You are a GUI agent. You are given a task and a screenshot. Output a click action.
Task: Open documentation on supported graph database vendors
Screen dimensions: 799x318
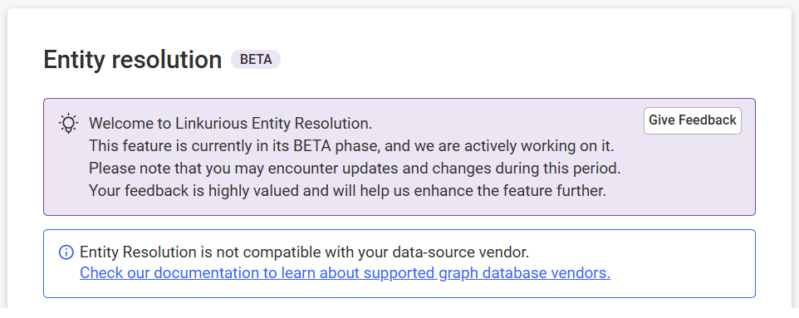point(345,273)
